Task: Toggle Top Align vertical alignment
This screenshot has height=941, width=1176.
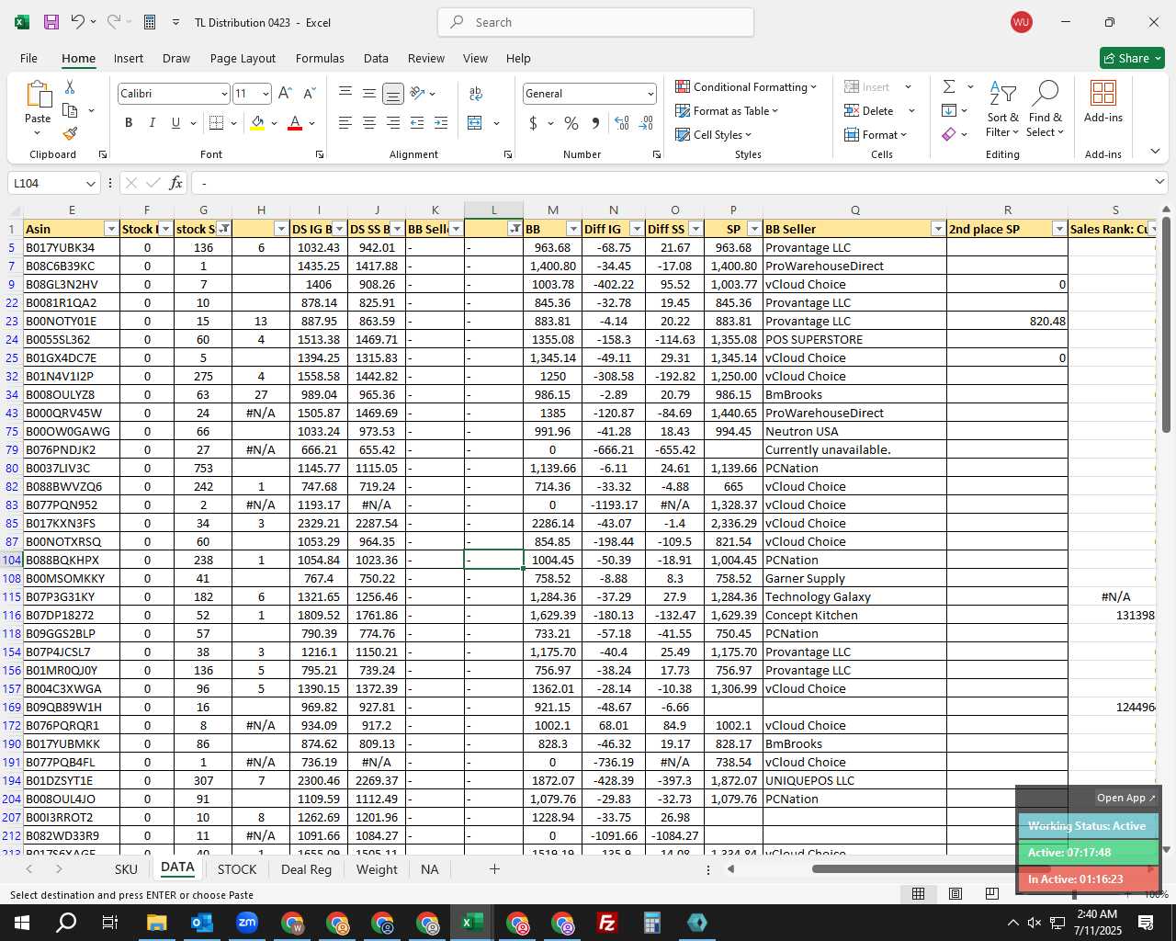Action: pyautogui.click(x=345, y=93)
